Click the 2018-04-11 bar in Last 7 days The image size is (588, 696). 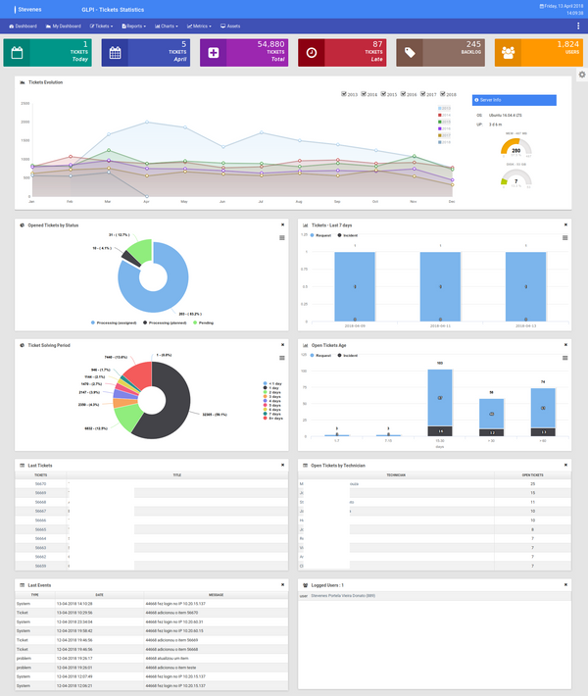440,287
